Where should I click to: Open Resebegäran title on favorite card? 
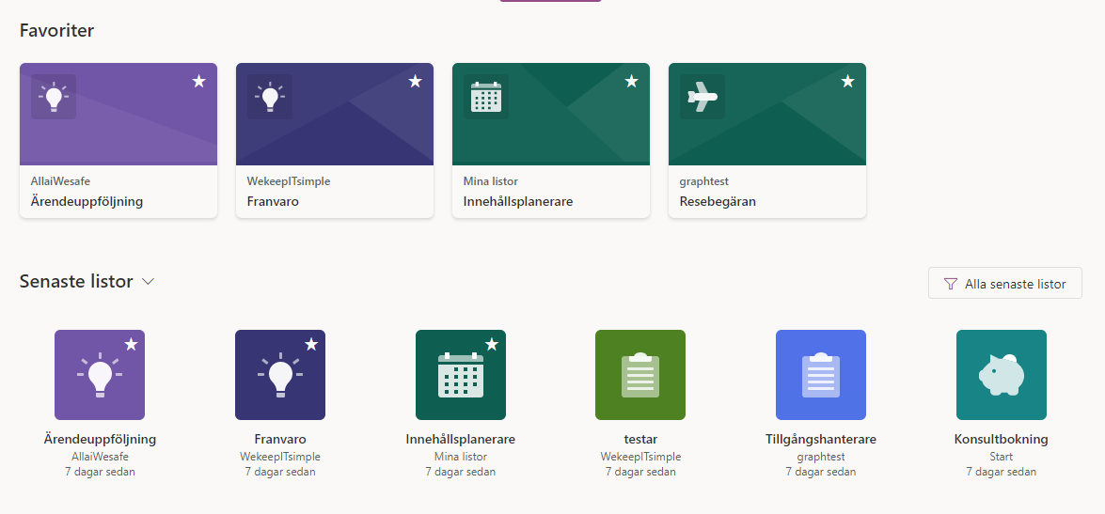coord(718,202)
